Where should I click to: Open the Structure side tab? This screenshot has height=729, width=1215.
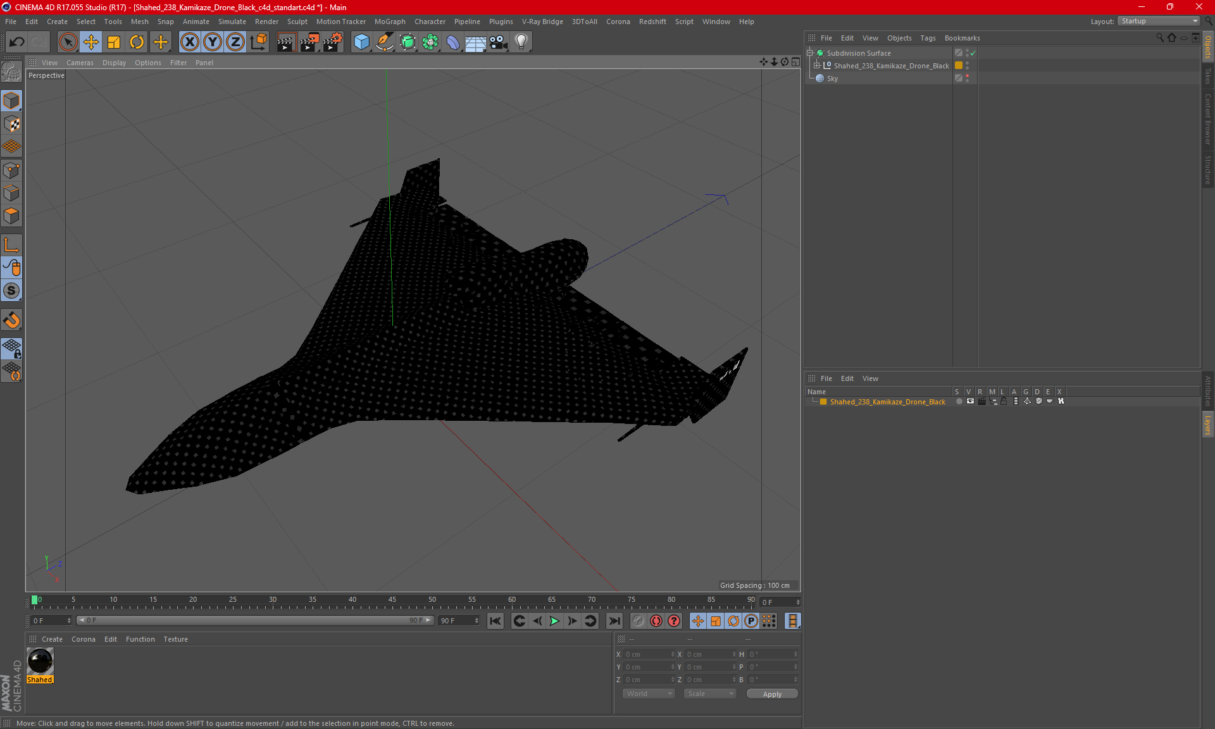pos(1208,170)
